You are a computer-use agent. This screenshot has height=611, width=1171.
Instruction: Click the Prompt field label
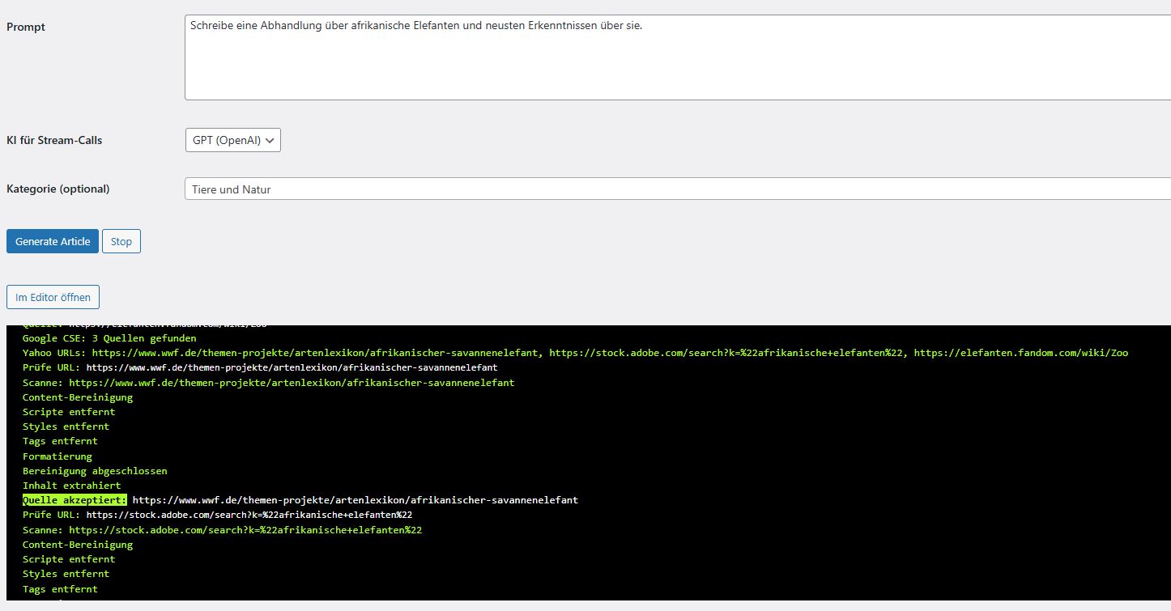26,27
